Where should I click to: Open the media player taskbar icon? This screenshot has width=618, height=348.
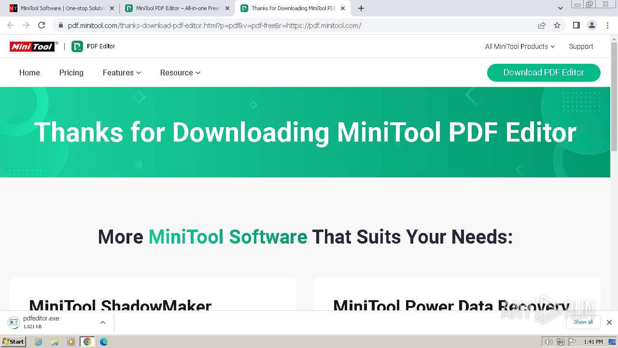(71, 342)
